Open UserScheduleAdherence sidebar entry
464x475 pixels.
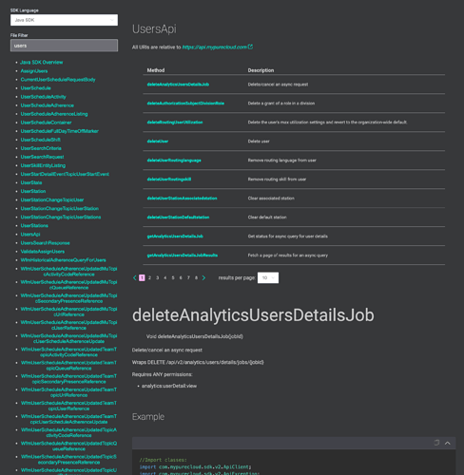(x=48, y=105)
